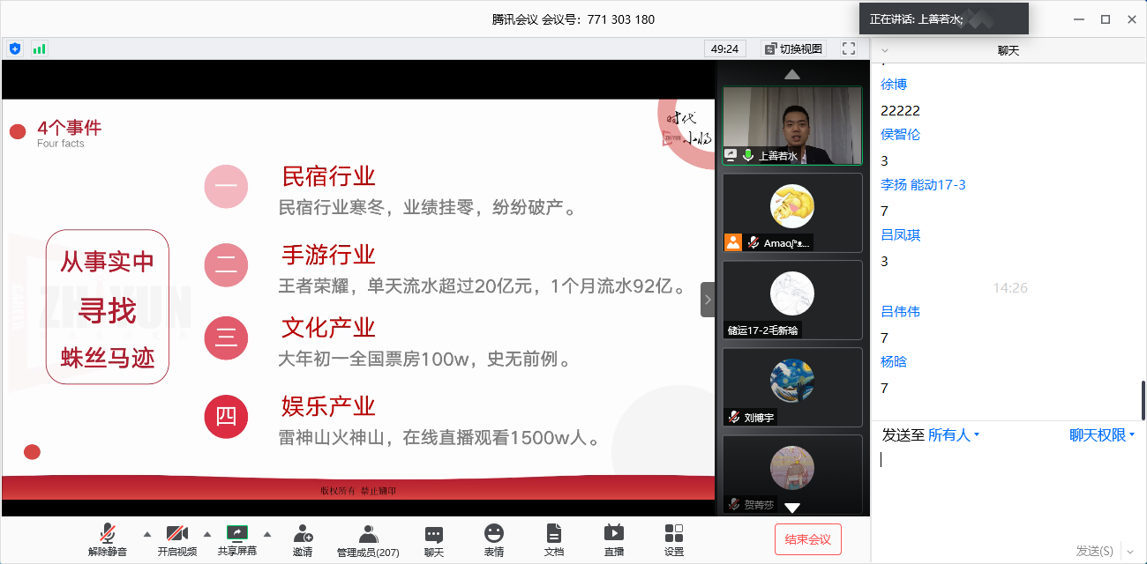Select 上善若水 speaker video thumbnail
This screenshot has height=564, width=1147.
[792, 125]
